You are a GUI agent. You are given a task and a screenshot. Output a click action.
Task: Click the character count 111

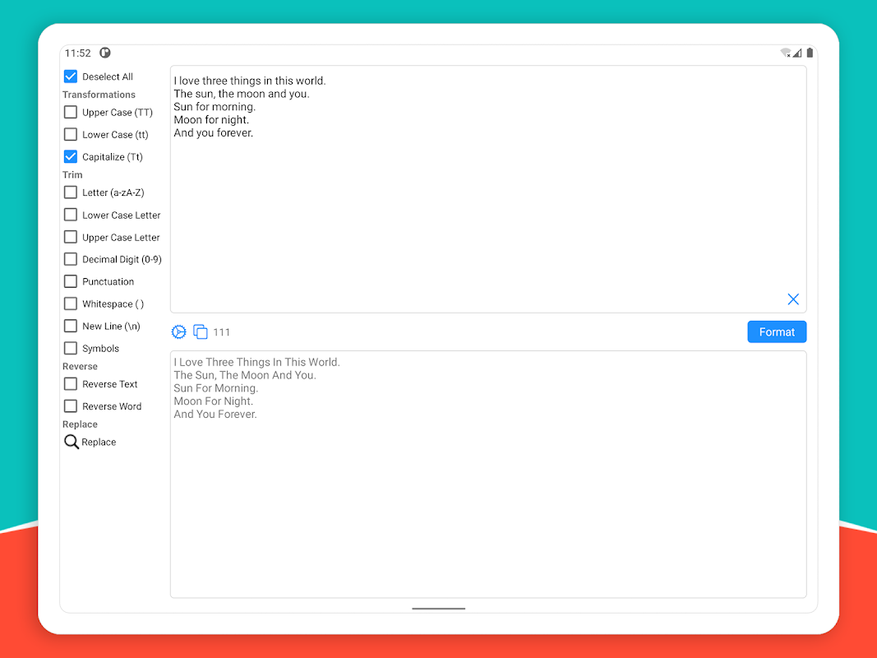click(221, 332)
